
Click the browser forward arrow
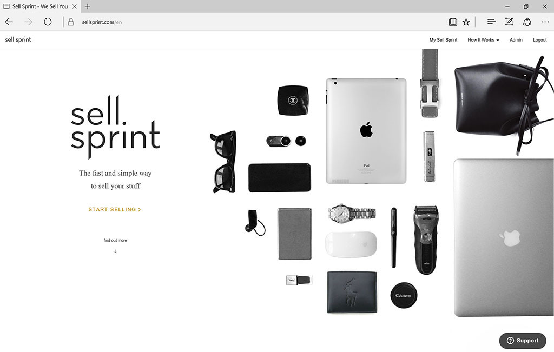28,22
